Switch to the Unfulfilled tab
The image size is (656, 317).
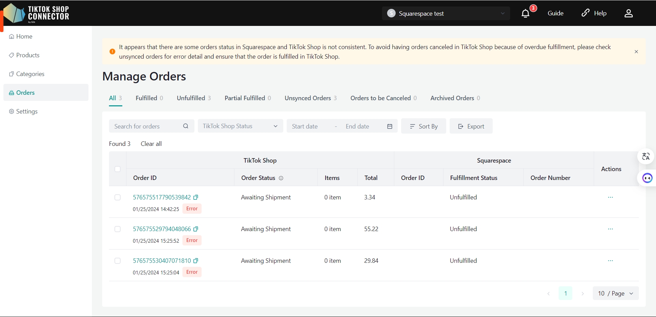(x=194, y=98)
